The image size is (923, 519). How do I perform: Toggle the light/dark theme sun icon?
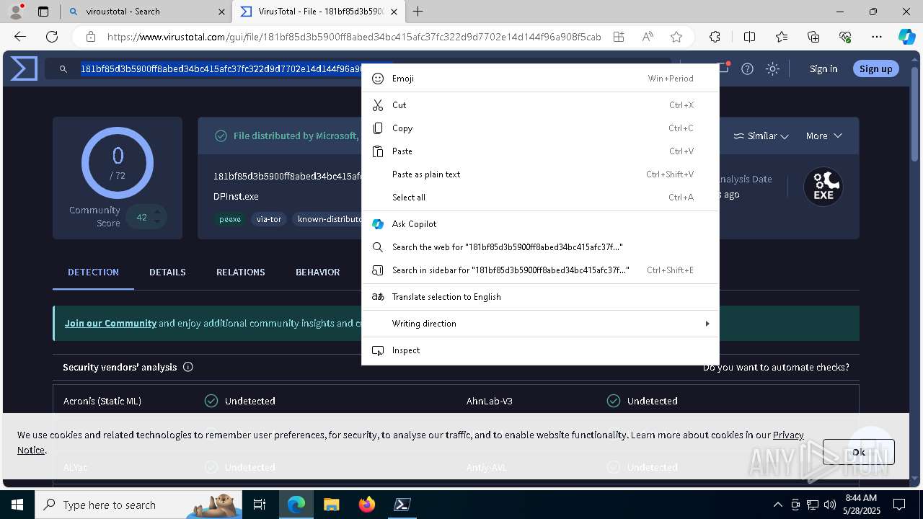773,69
